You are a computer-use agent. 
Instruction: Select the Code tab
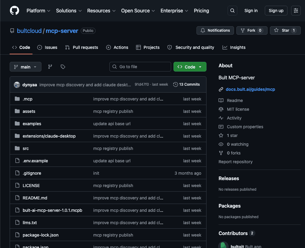tap(21, 47)
